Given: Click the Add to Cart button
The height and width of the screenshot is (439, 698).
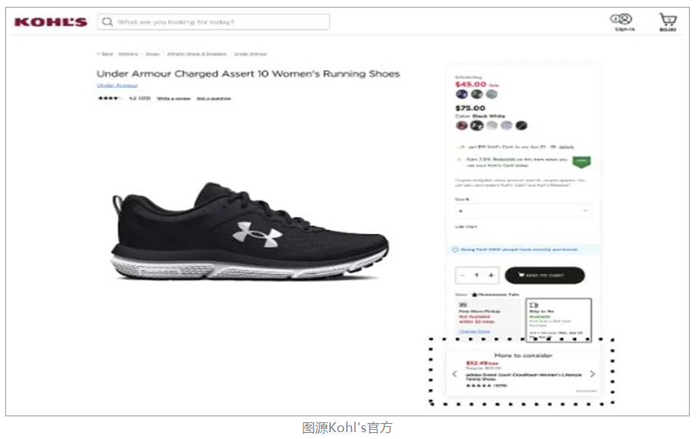Looking at the screenshot, I should [x=544, y=276].
